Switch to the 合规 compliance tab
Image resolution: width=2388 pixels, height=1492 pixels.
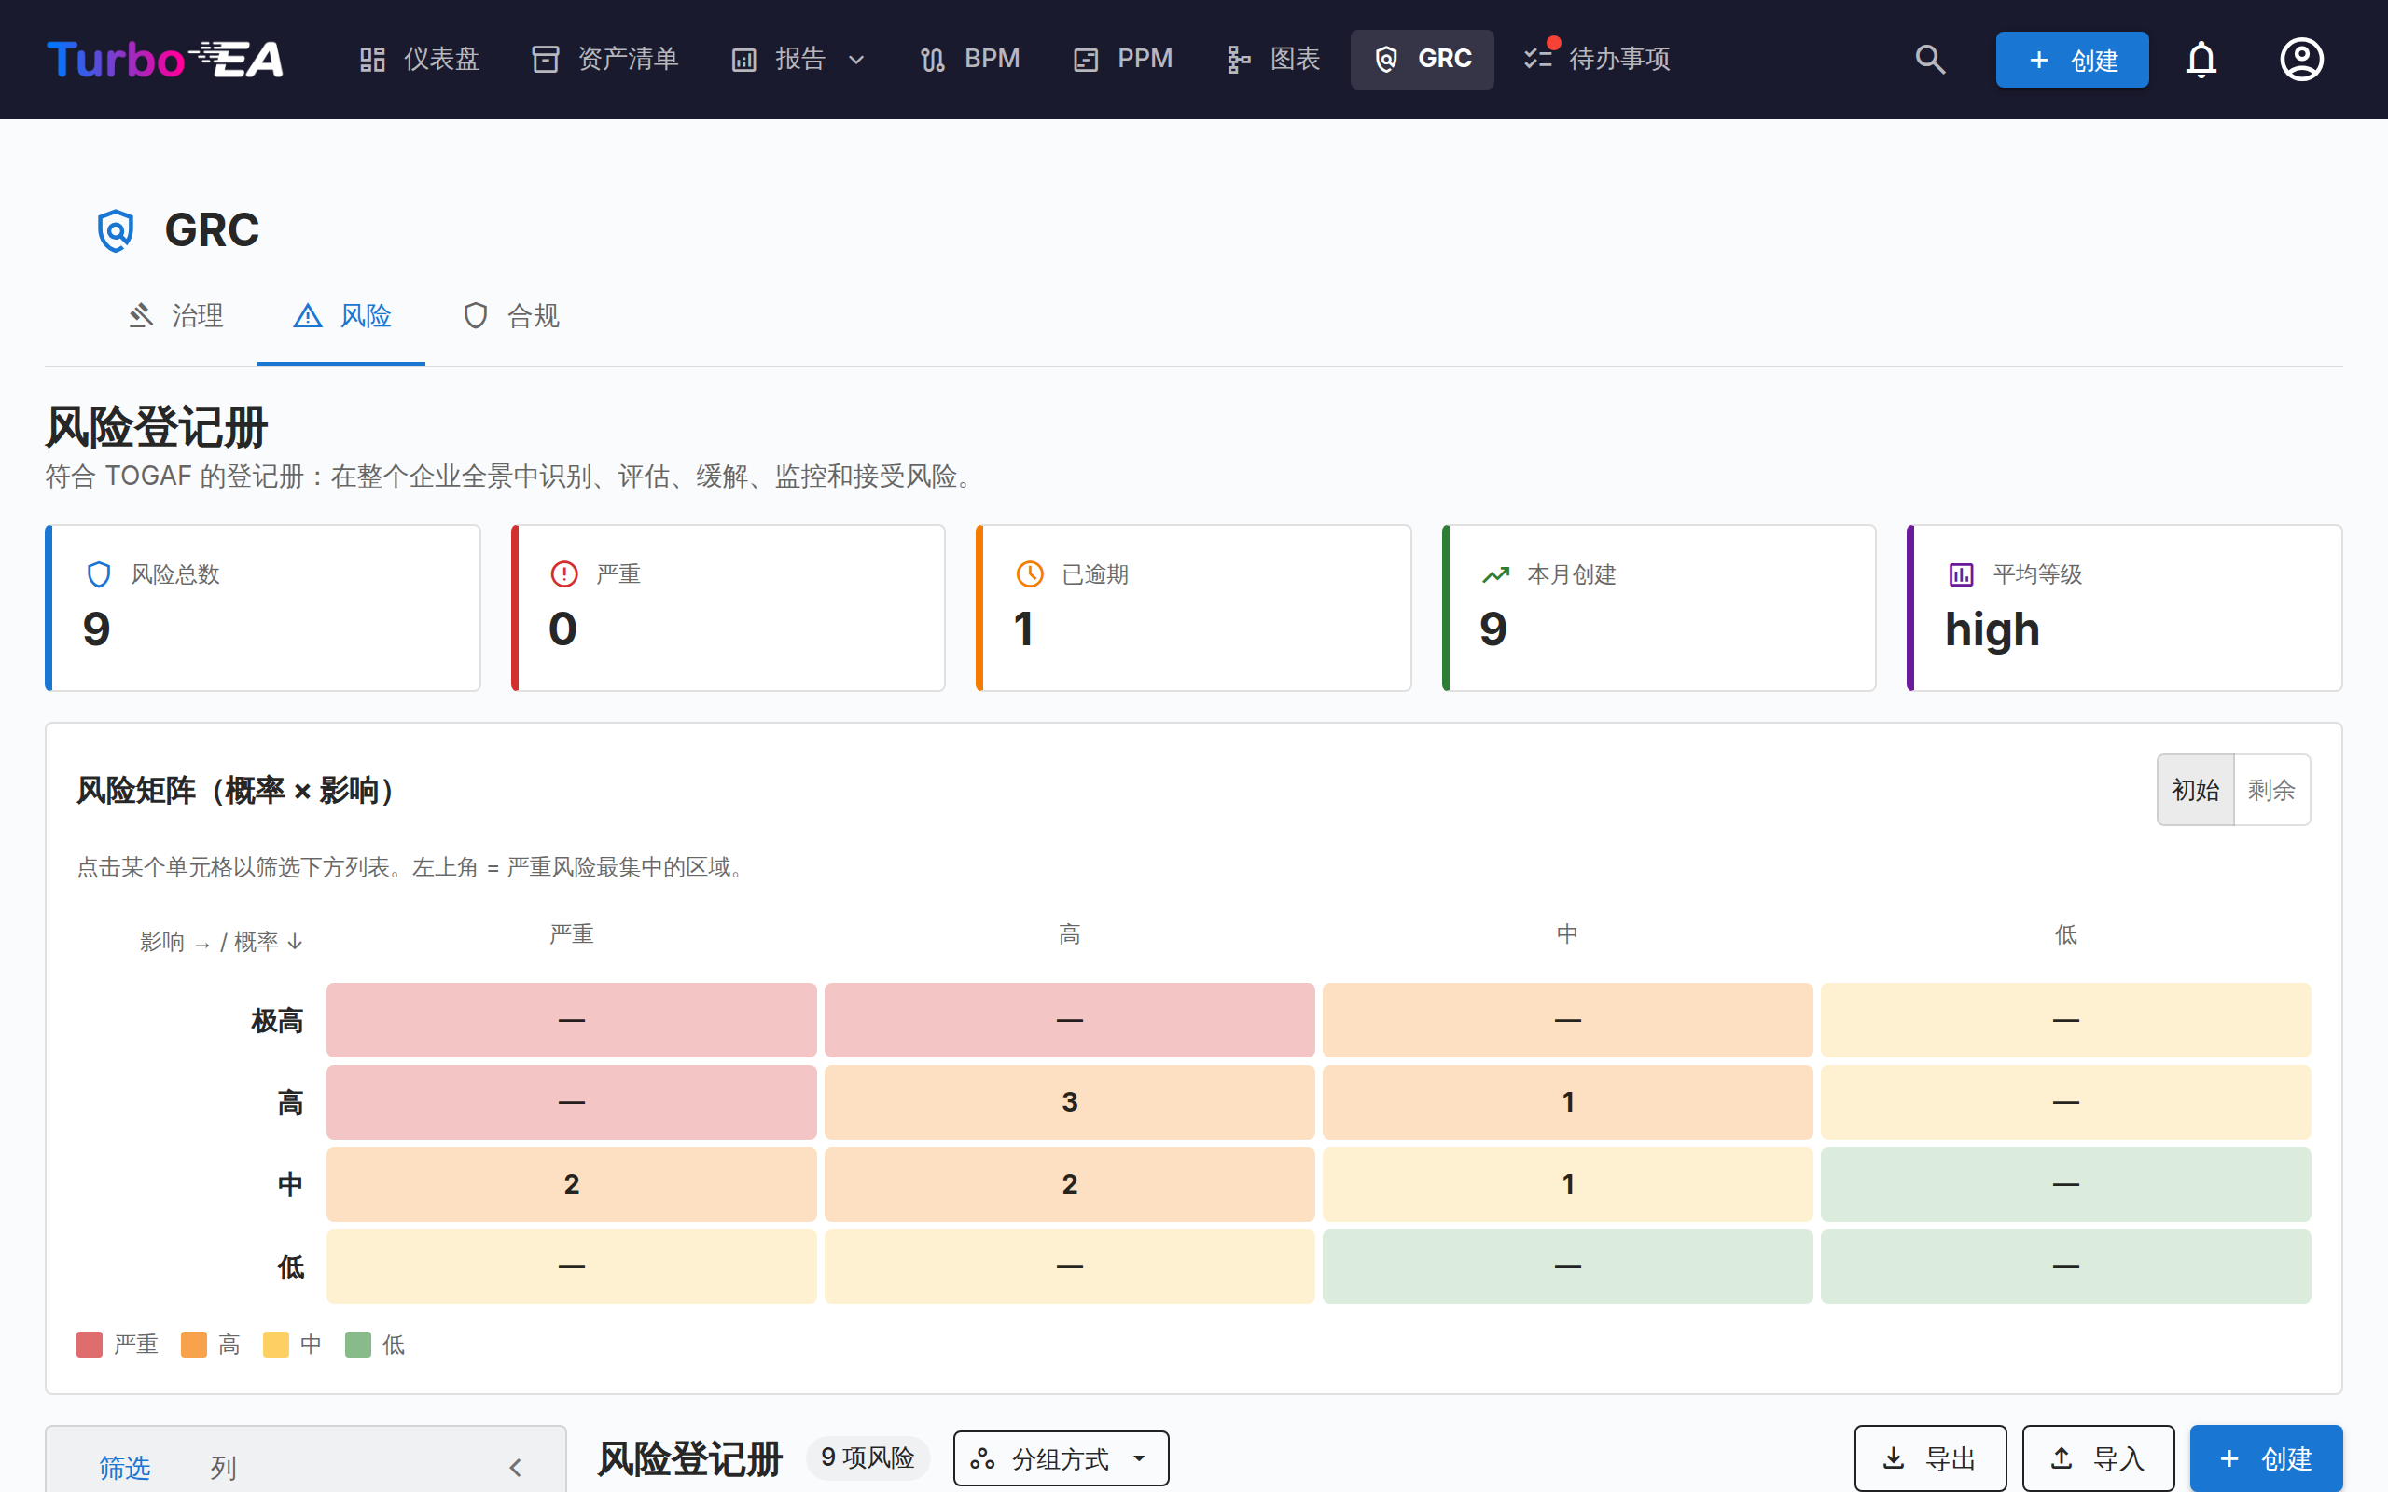511,316
